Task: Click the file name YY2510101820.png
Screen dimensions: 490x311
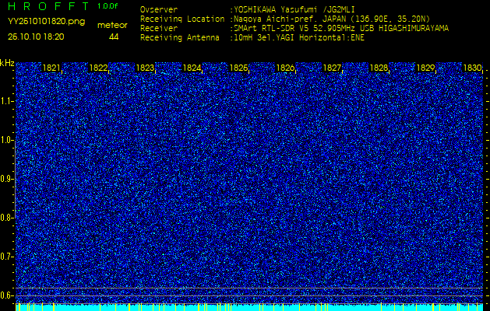Action: (x=46, y=22)
